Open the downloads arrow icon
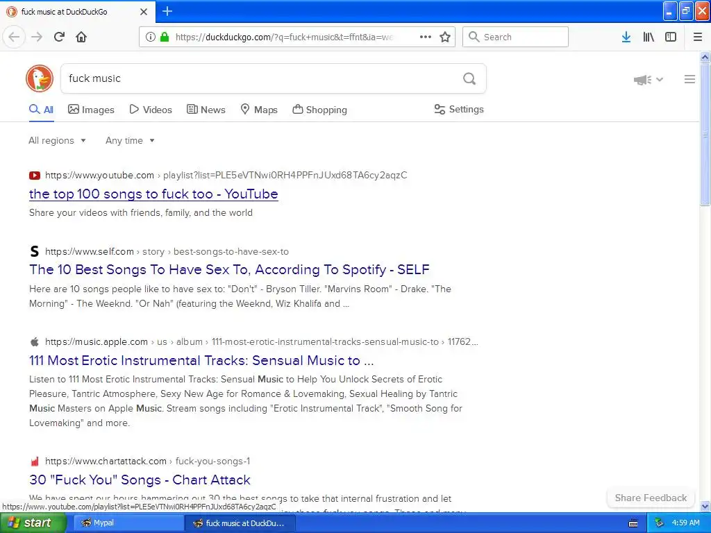711x533 pixels. pyautogui.click(x=626, y=37)
